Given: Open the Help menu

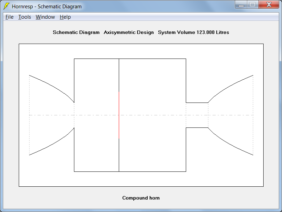Looking at the screenshot, I should point(65,17).
